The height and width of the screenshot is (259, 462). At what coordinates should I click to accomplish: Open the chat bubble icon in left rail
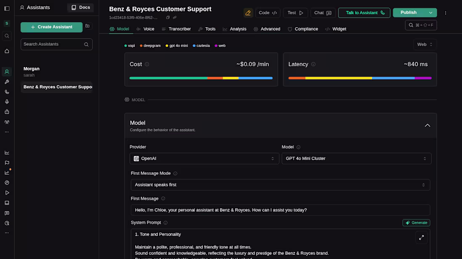click(7, 213)
